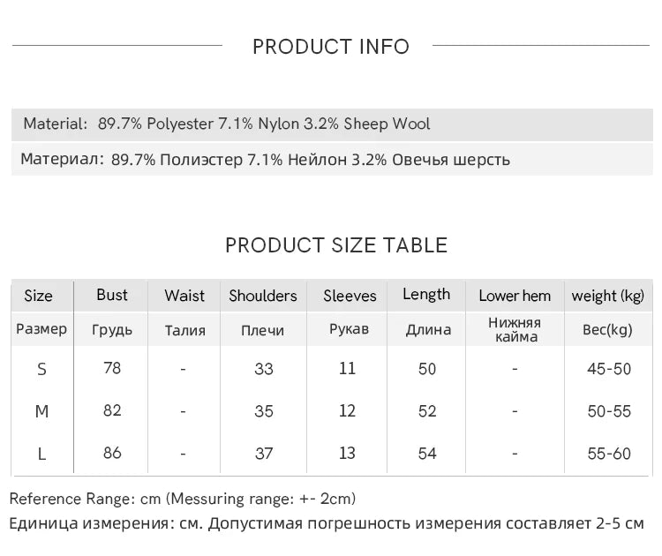
Task: Select the English Material composition row
Action: 332,124
